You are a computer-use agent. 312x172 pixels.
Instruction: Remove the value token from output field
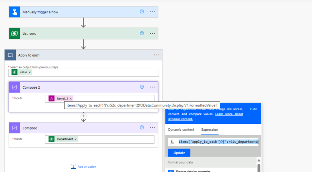click(30, 72)
